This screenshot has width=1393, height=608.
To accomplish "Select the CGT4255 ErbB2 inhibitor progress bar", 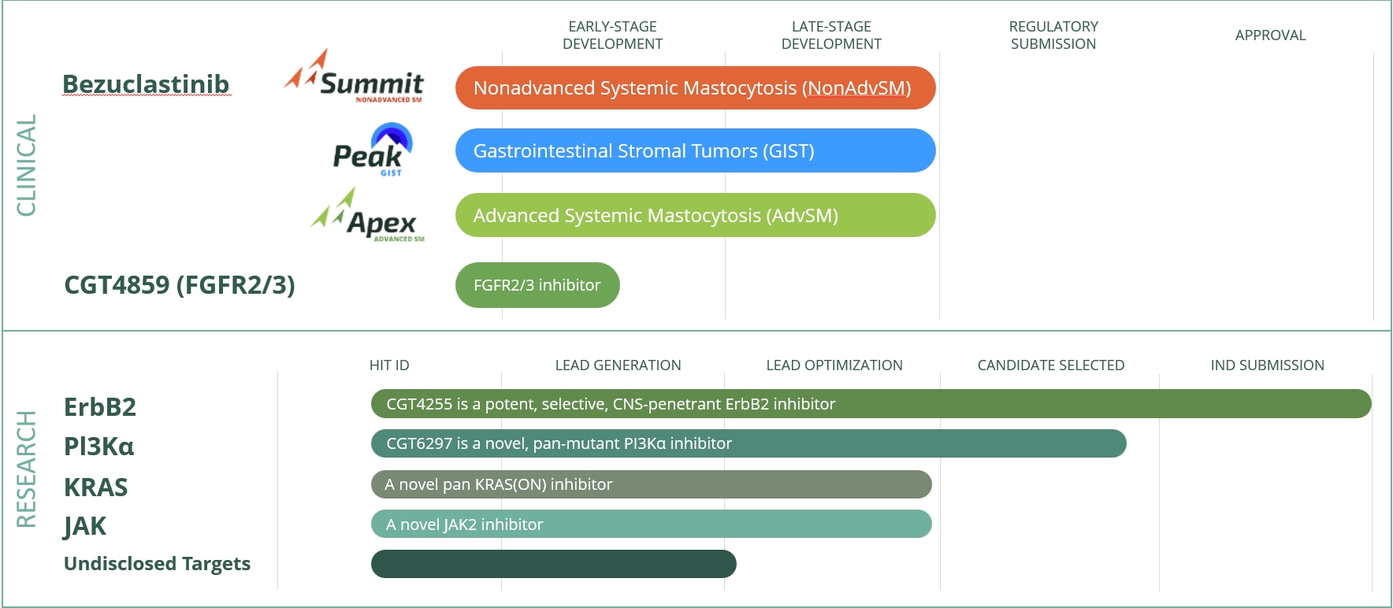I will pos(871,404).
